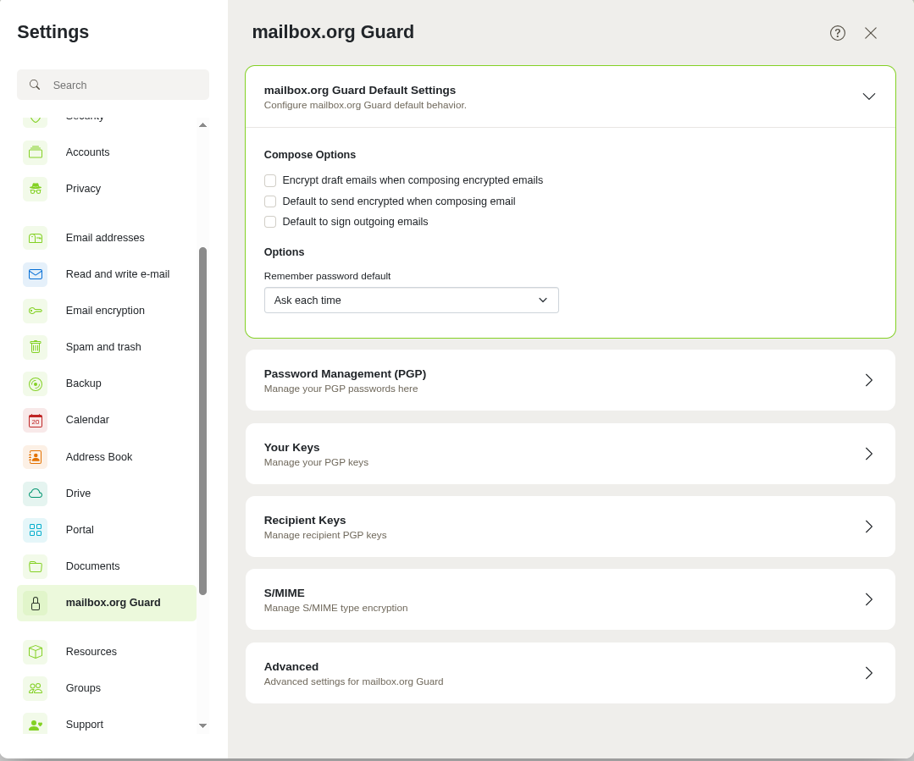Screen dimensions: 914x761
Task: Click the mailbox.org Guard lock icon
Action: point(36,603)
